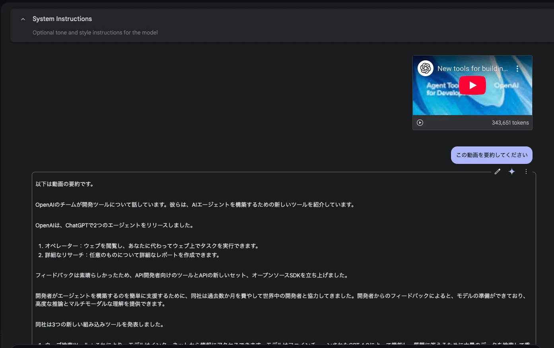Click the paragraph mentioning ChatGPTで2つのエージェント
Viewport: 554px width, 348px height.
[x=115, y=225]
